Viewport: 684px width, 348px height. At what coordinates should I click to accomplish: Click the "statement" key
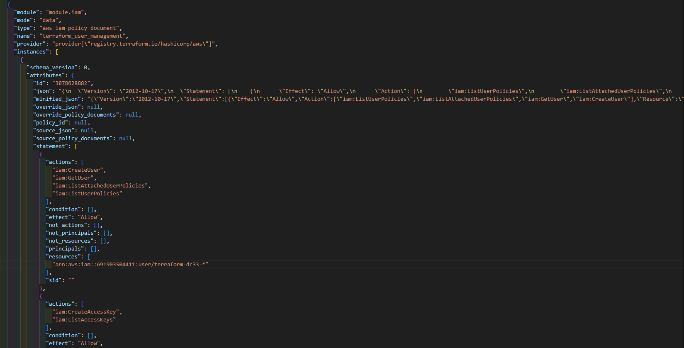pos(51,146)
